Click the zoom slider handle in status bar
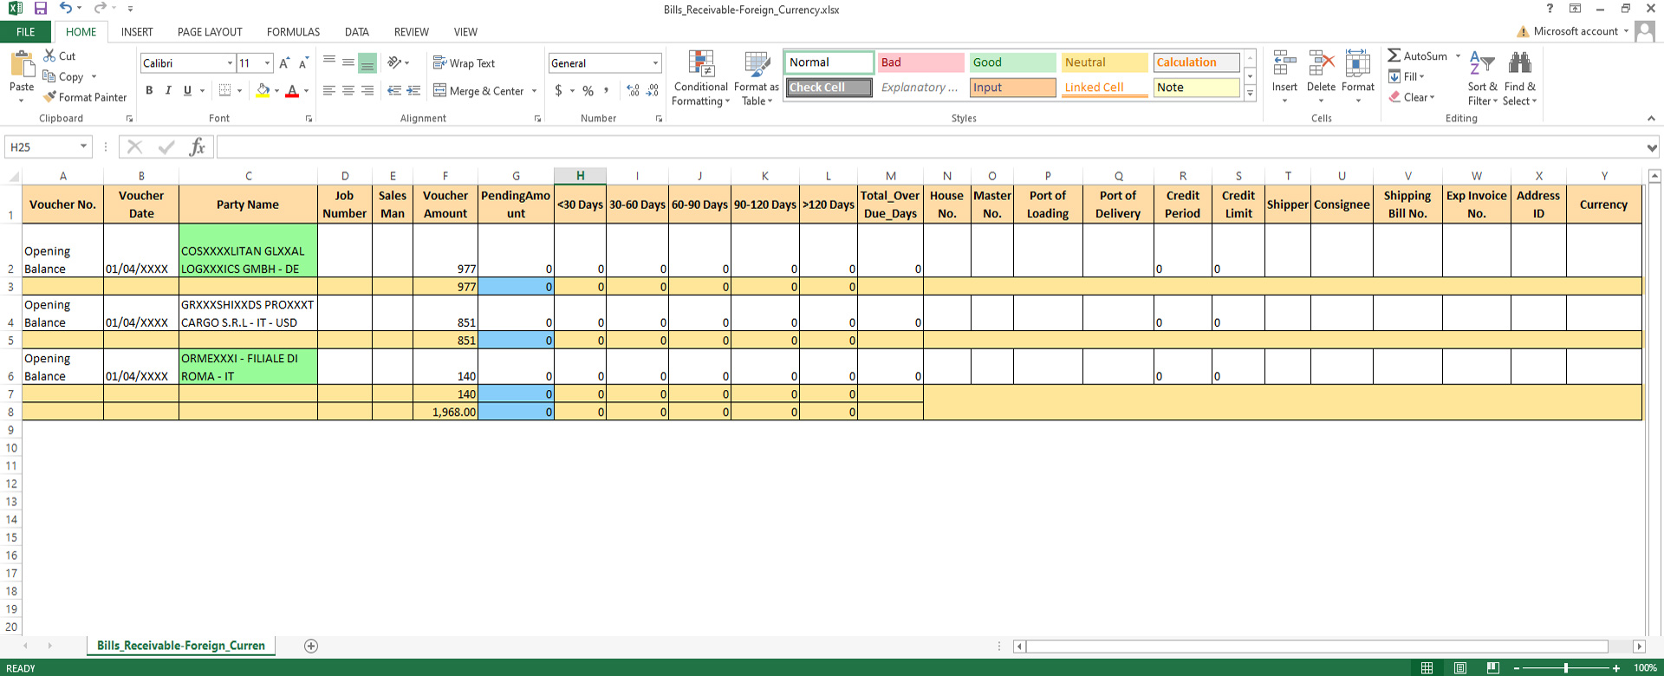 pyautogui.click(x=1565, y=668)
